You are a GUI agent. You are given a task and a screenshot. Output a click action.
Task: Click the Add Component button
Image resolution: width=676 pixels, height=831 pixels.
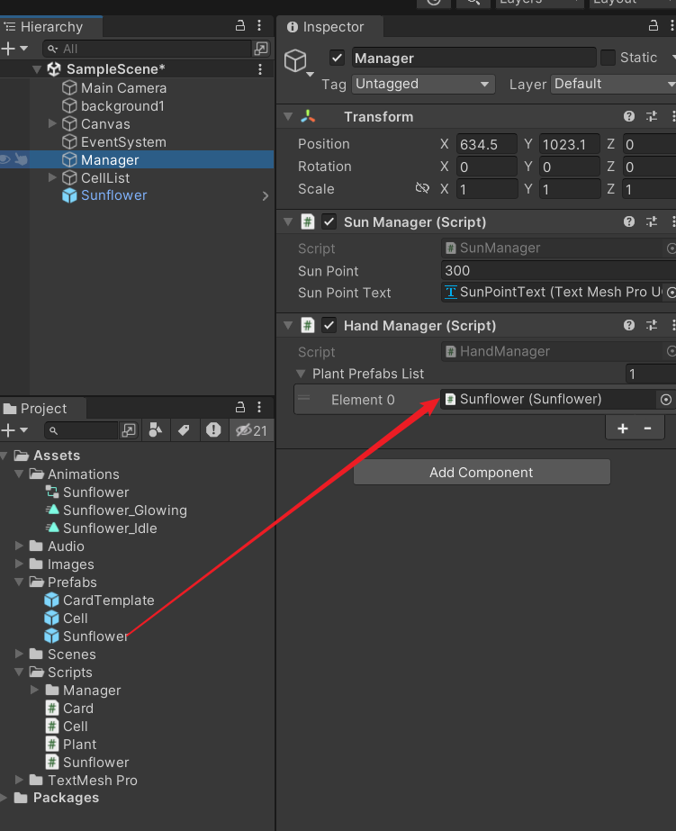click(x=482, y=473)
